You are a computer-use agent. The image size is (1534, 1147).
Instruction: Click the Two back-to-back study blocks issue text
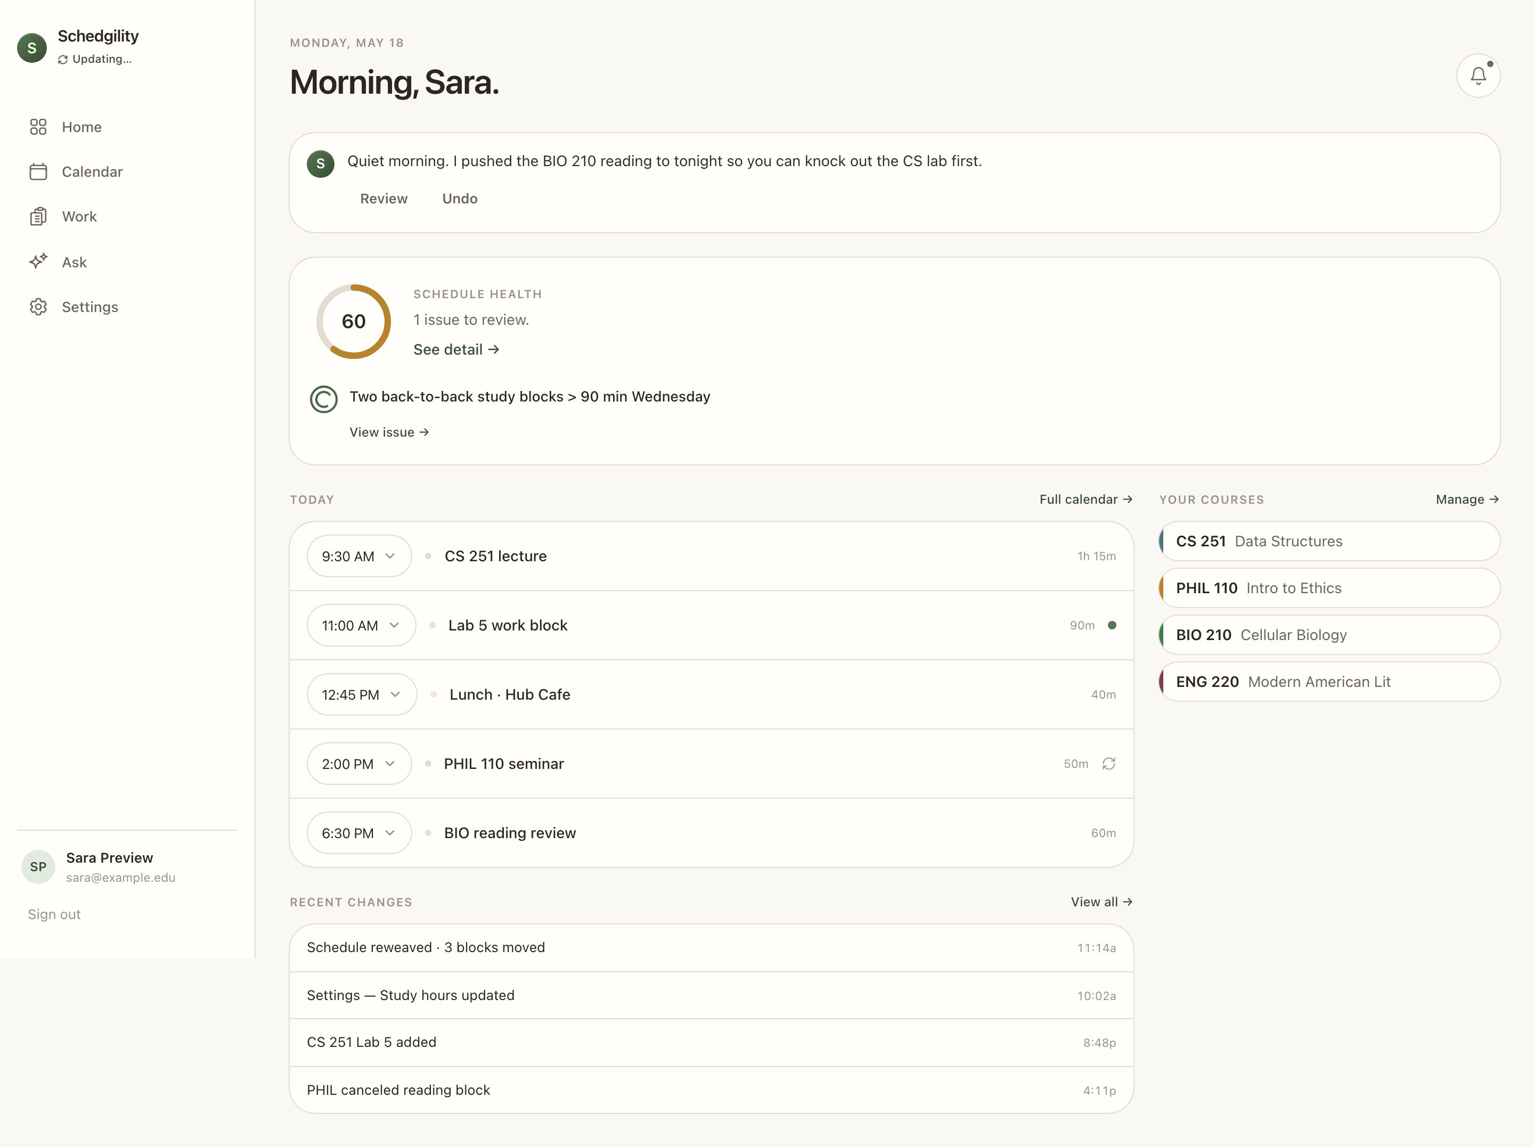pyautogui.click(x=530, y=397)
